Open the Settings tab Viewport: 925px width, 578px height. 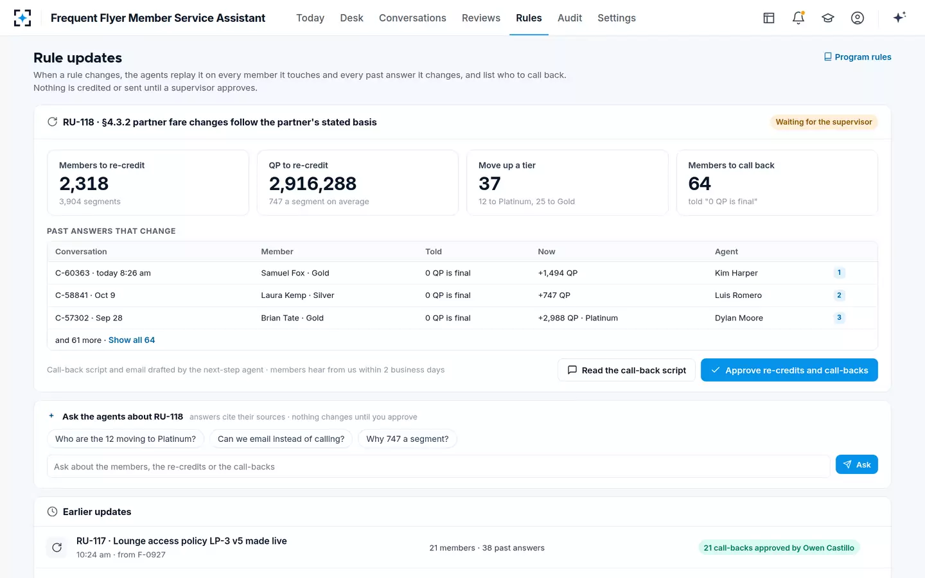(617, 18)
